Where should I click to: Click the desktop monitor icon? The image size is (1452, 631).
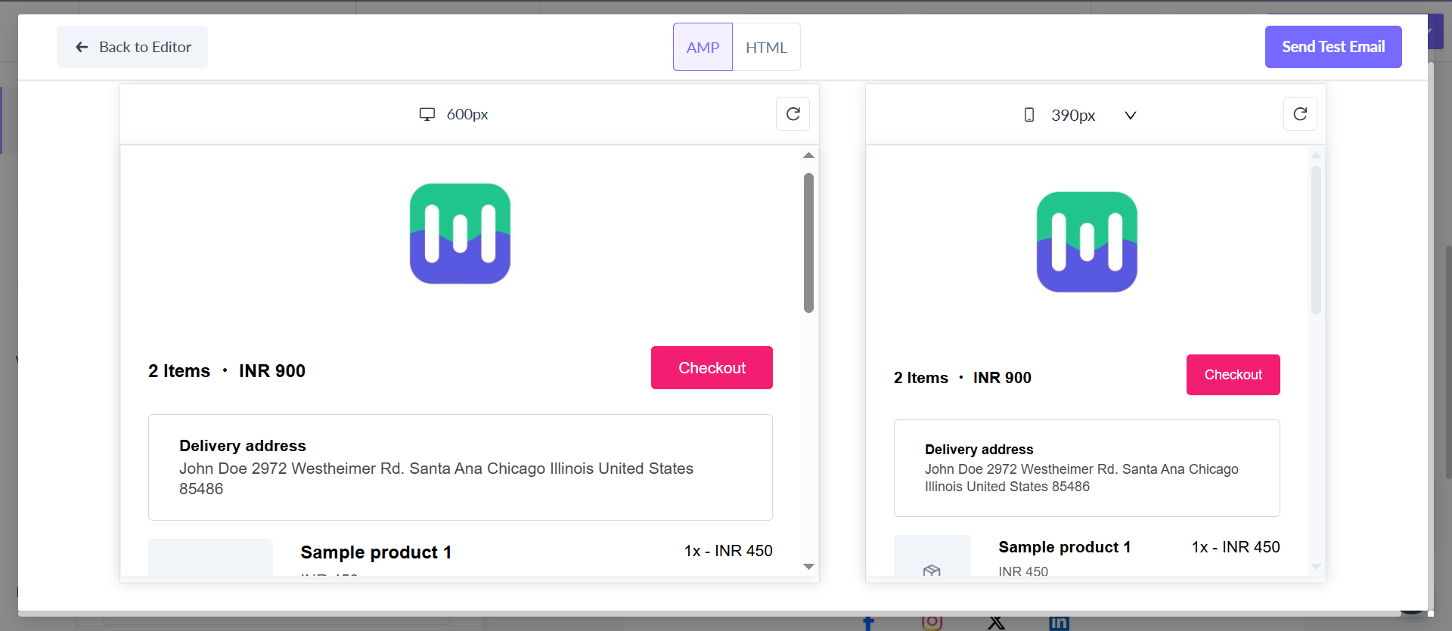tap(427, 114)
